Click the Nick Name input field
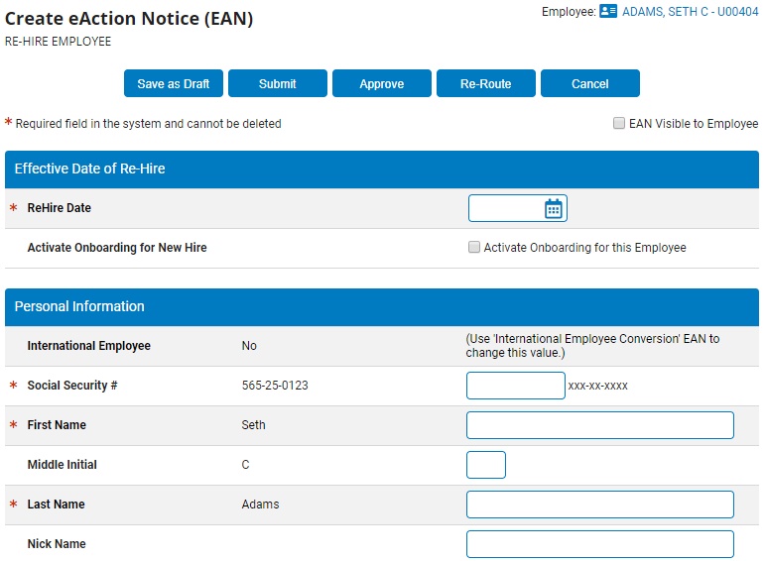 coord(599,544)
